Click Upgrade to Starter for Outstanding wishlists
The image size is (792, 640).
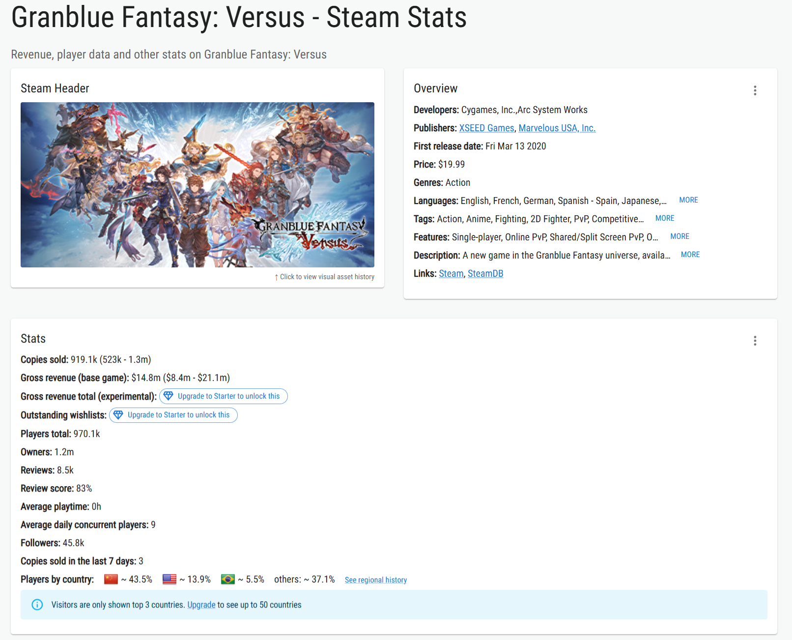pyautogui.click(x=173, y=415)
